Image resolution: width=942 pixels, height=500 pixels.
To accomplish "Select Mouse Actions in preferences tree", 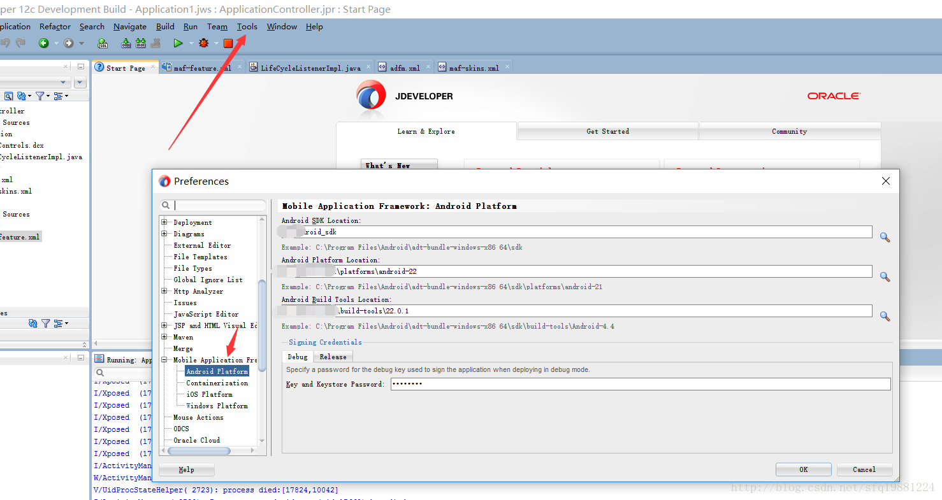I will [198, 417].
